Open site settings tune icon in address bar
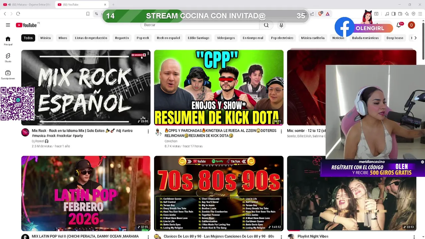 pos(96,14)
